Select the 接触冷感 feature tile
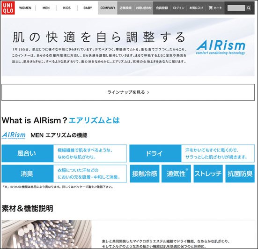This screenshot has height=249, width=258. click(145, 174)
